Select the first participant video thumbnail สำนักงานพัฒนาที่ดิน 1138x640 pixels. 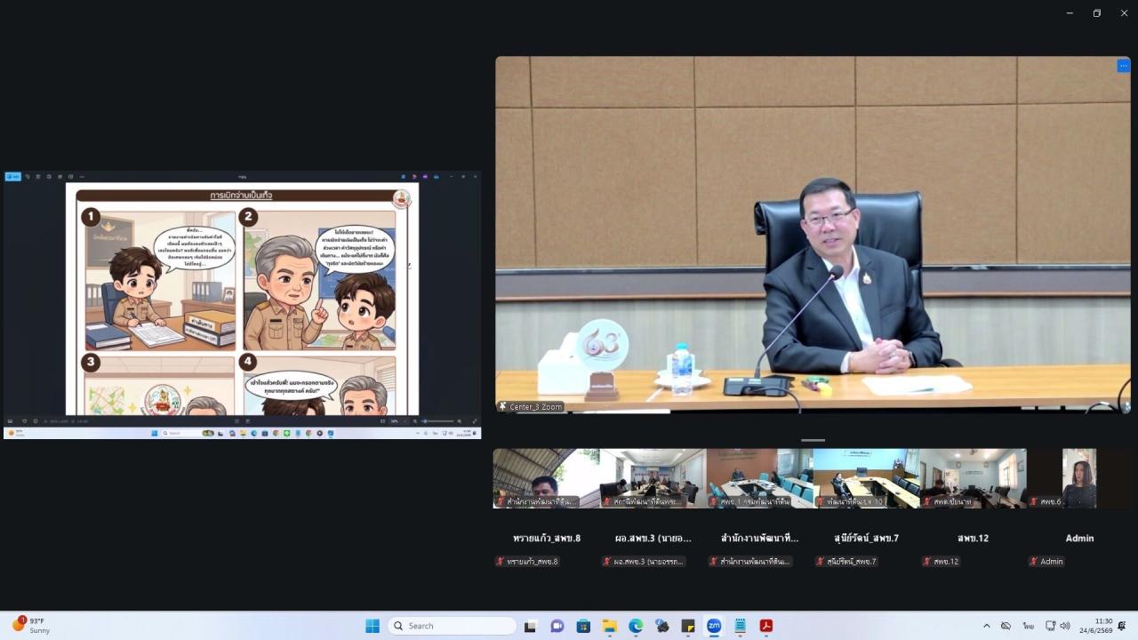546,478
